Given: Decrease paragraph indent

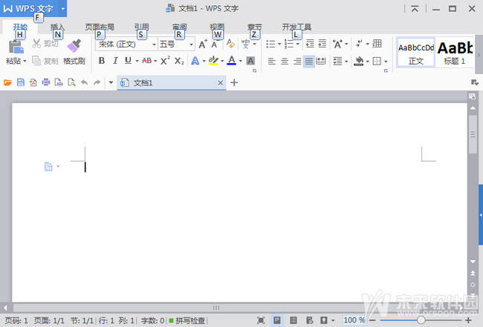Looking at the screenshot, I should (310, 44).
